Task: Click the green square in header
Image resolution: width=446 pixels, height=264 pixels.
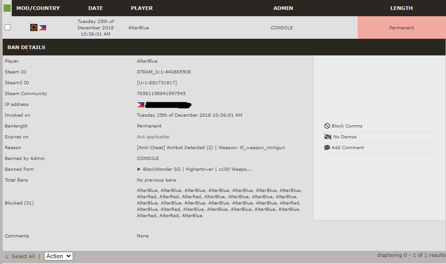Action: coord(7,8)
